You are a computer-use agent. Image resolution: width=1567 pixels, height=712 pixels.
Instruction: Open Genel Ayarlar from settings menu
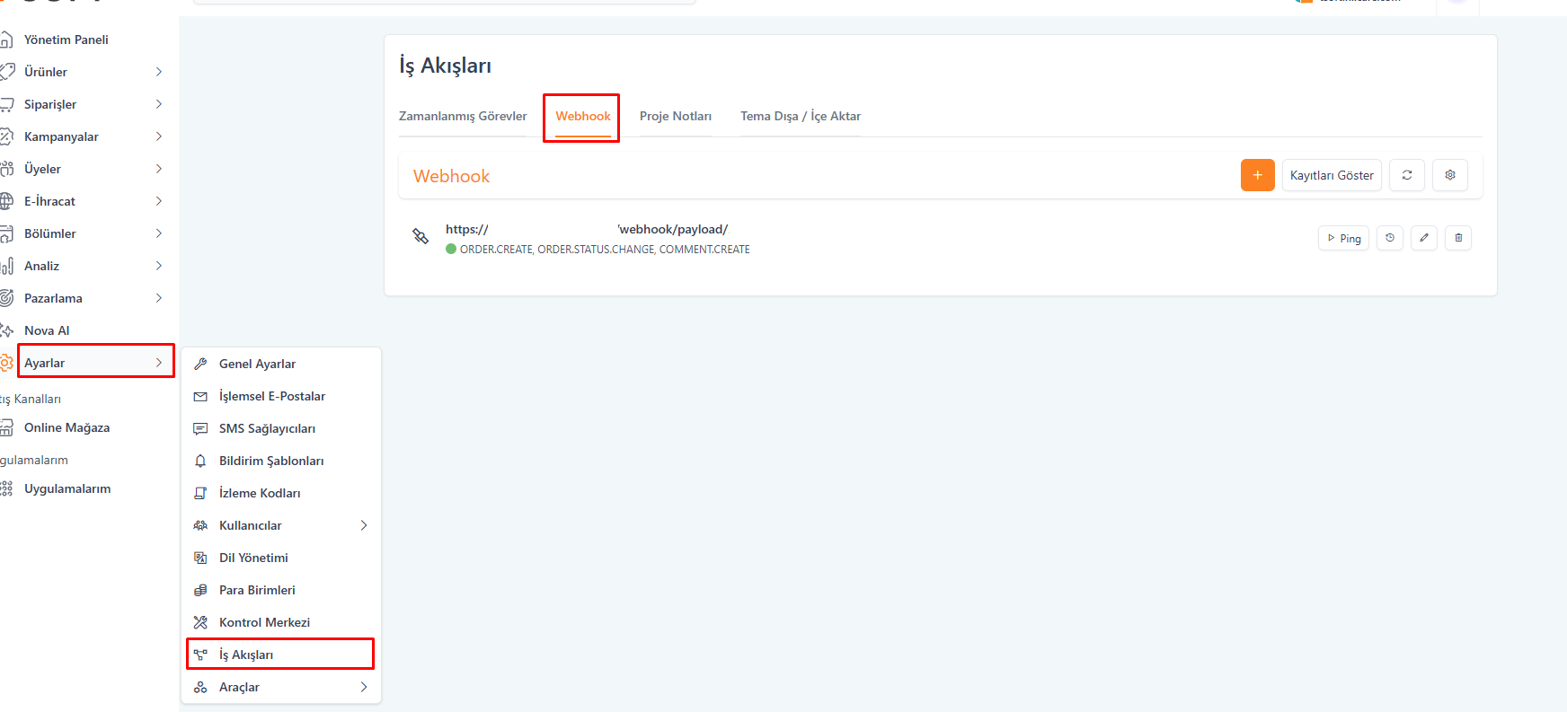[x=257, y=364]
